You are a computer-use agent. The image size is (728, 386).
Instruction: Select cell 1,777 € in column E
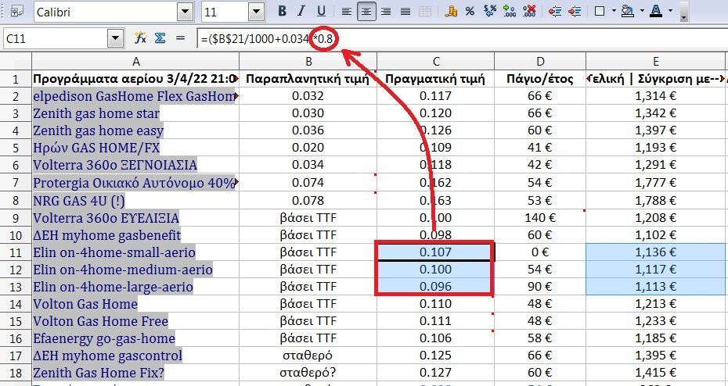[x=655, y=183]
